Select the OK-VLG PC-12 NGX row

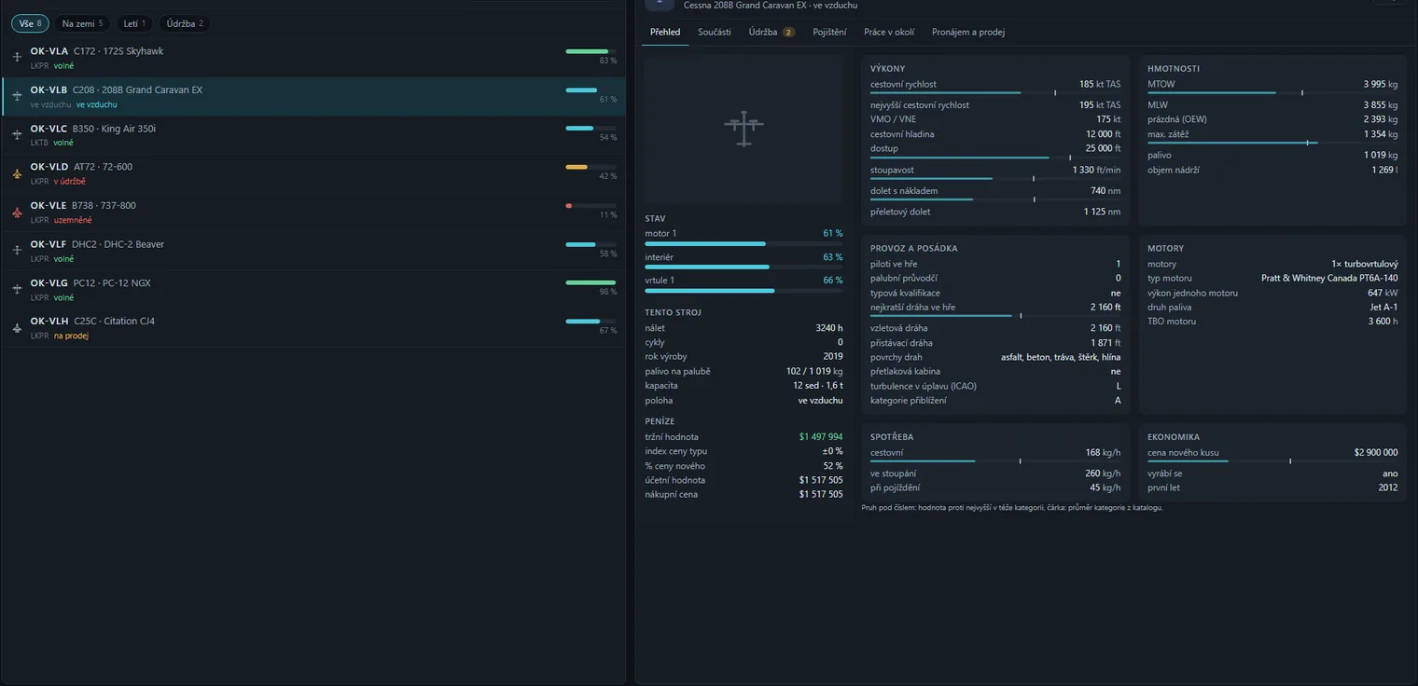coord(313,290)
